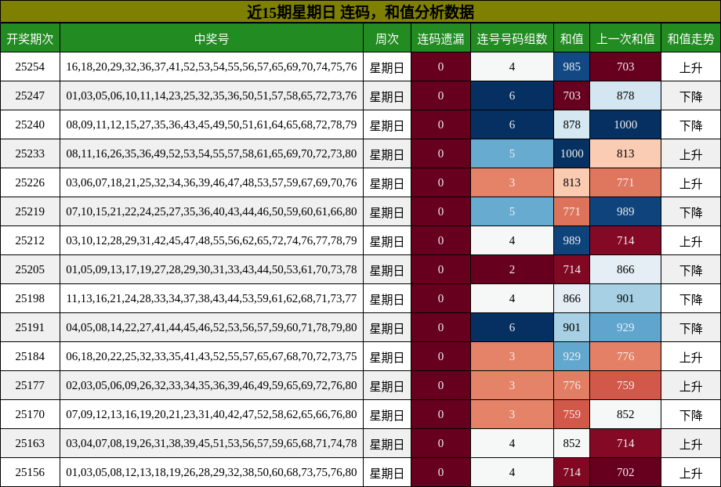Image resolution: width=721 pixels, height=487 pixels.
Task: Click the 开奖期次 column header
Action: coord(30,38)
